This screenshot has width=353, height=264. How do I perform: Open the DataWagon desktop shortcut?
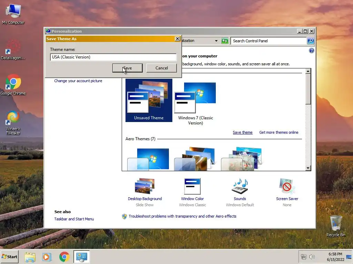(13, 50)
